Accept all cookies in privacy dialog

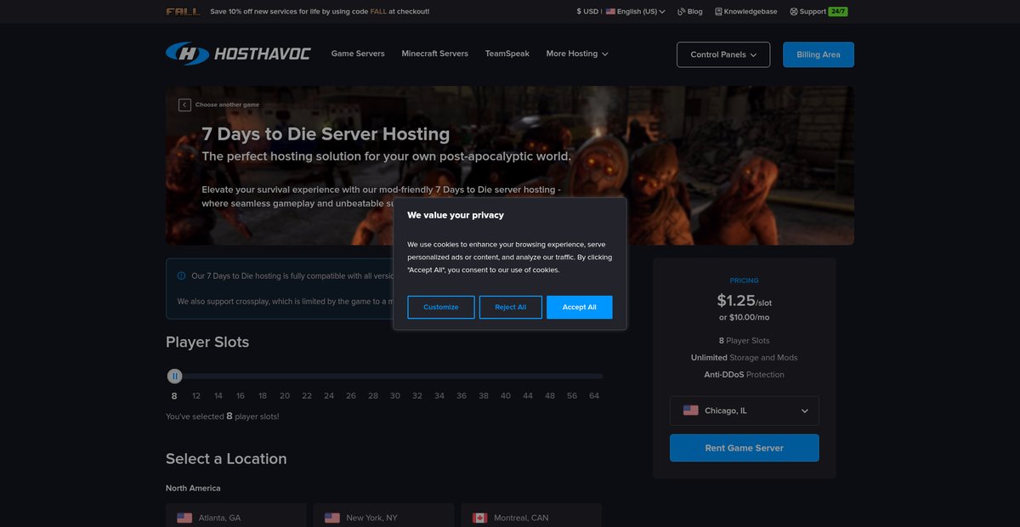(580, 307)
